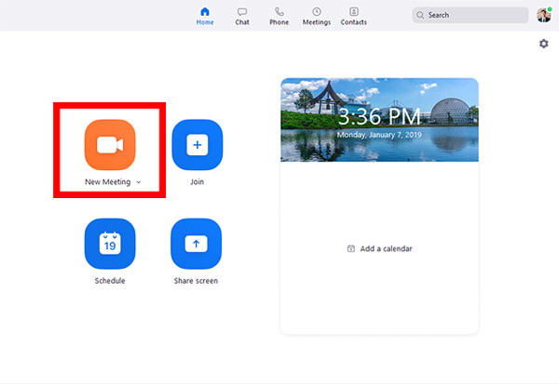Image resolution: width=559 pixels, height=384 pixels.
Task: Switch to the Home tab
Action: pos(205,17)
